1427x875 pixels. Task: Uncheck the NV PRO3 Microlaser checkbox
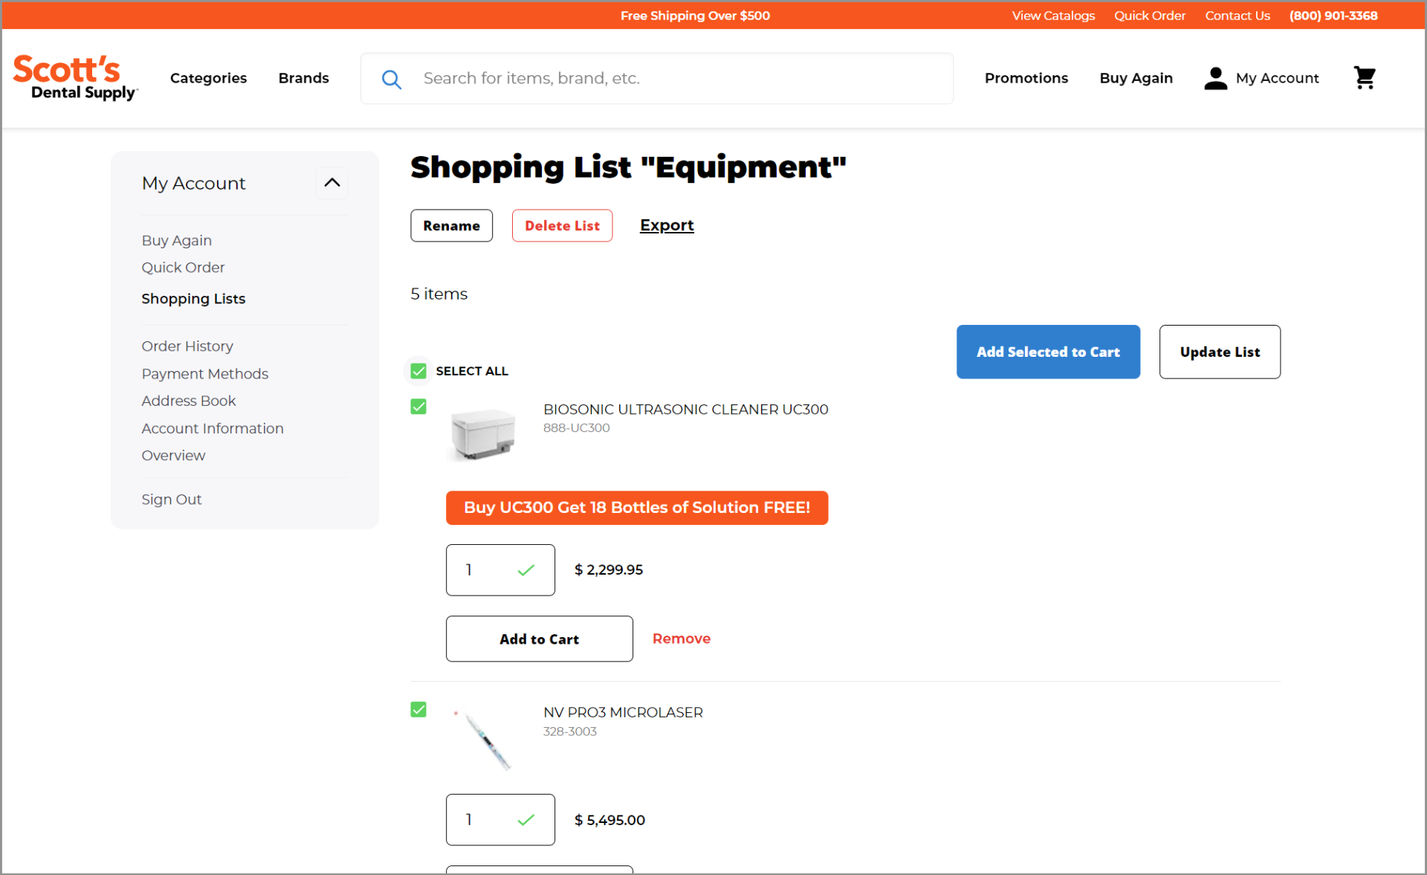click(418, 710)
